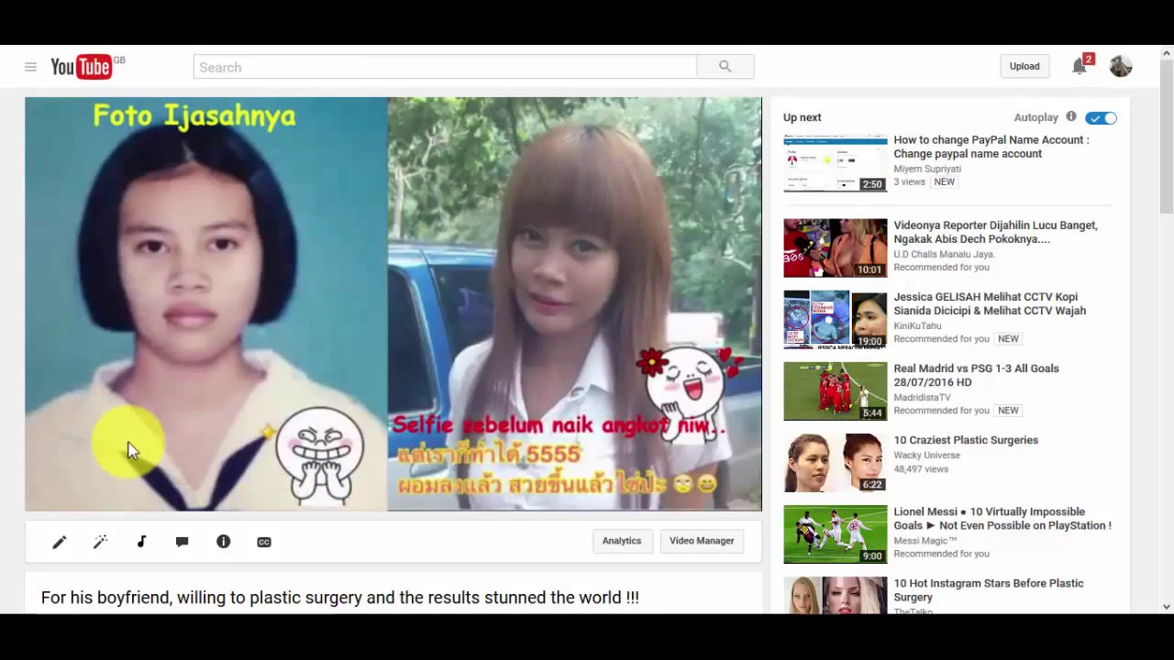Open 'Videonya Reporter Dijahilin Lucu Banget' title
The image size is (1174, 660).
click(995, 232)
